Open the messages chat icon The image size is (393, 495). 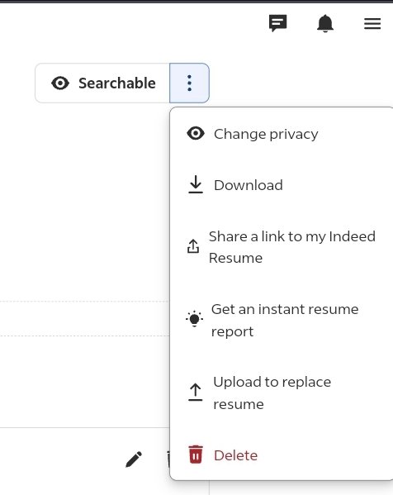coord(277,23)
